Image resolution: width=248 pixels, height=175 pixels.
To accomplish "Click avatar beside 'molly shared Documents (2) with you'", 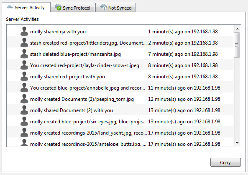I will click(24, 110).
